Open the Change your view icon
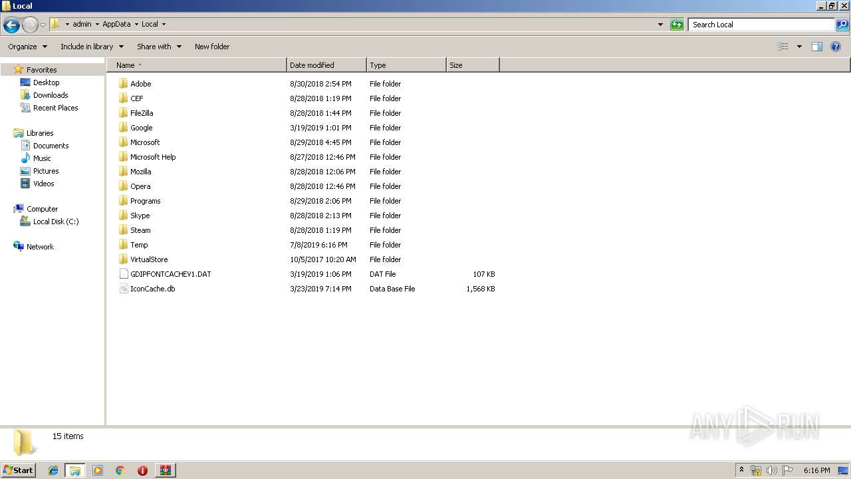 point(783,47)
